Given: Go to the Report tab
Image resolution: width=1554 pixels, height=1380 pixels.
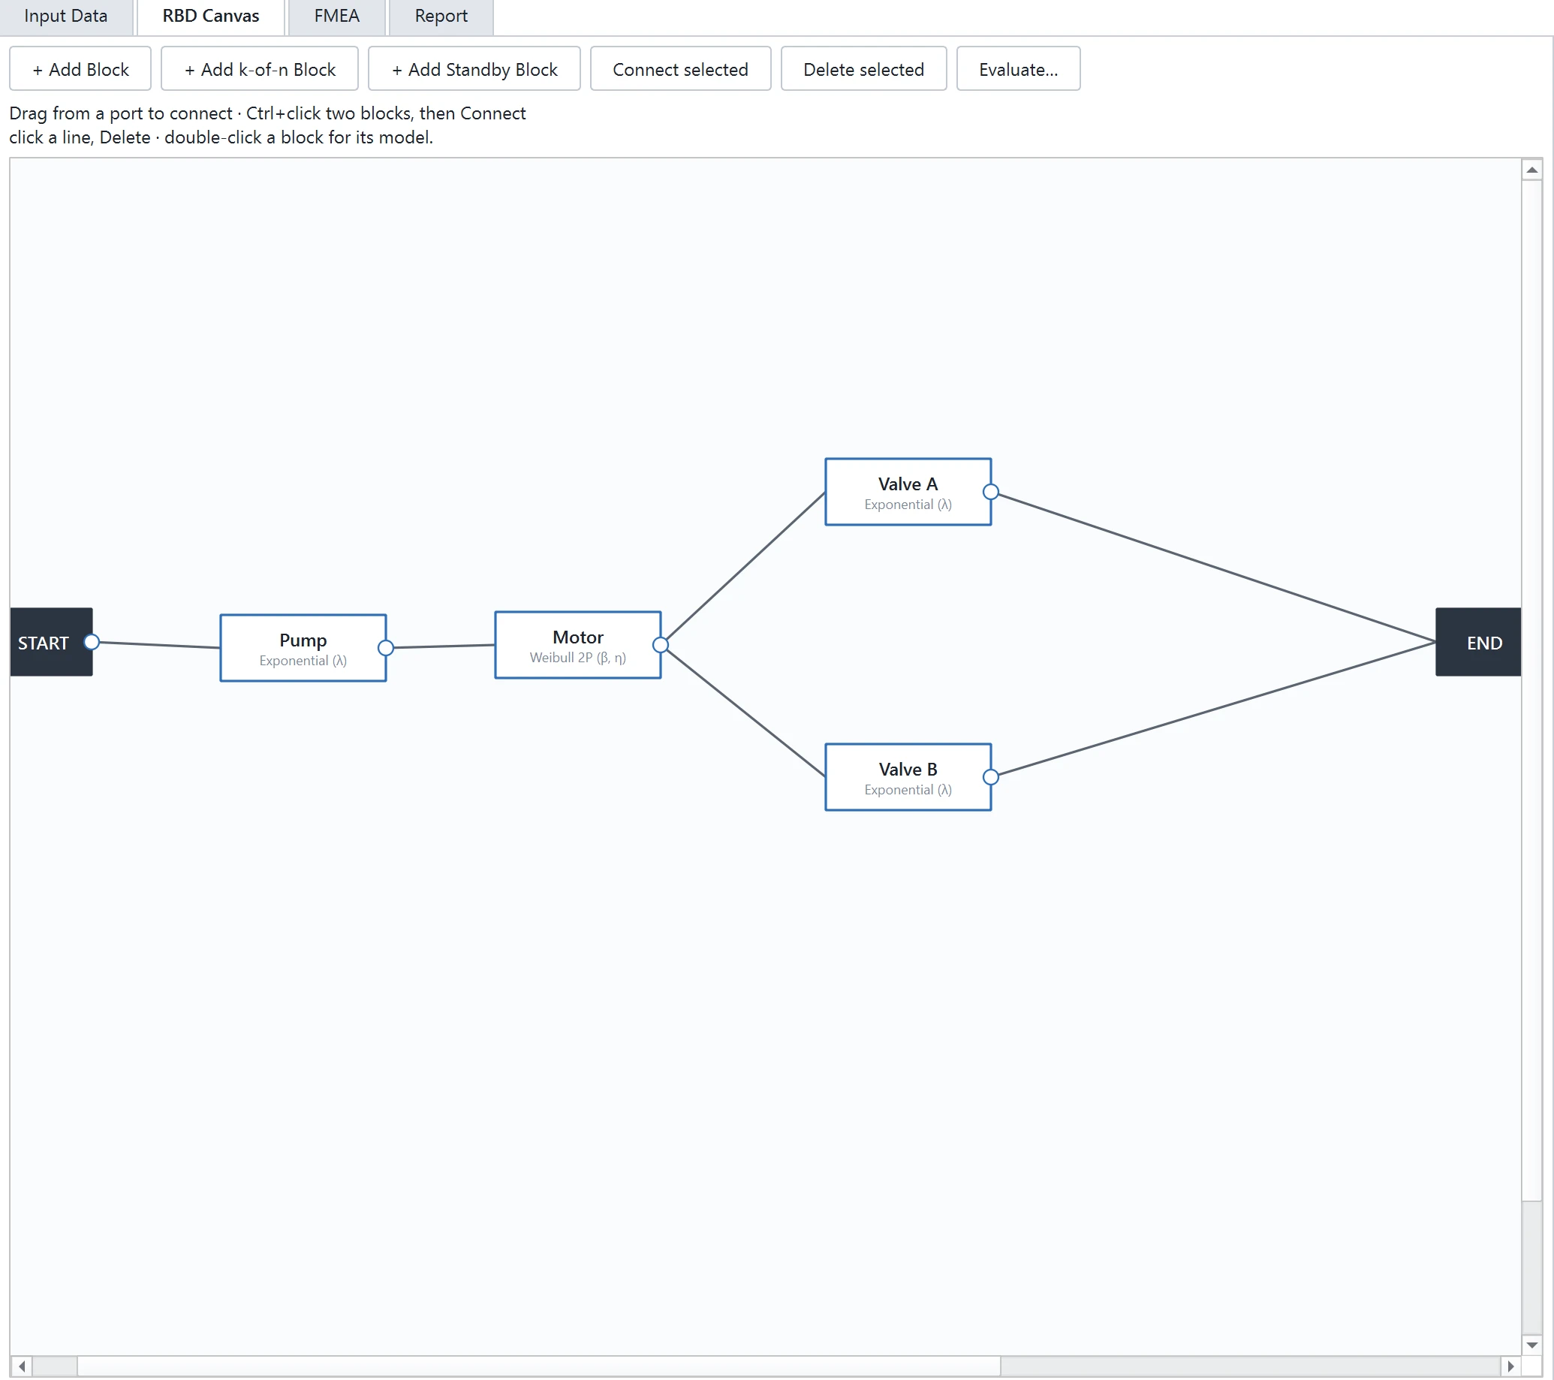Looking at the screenshot, I should coord(441,16).
